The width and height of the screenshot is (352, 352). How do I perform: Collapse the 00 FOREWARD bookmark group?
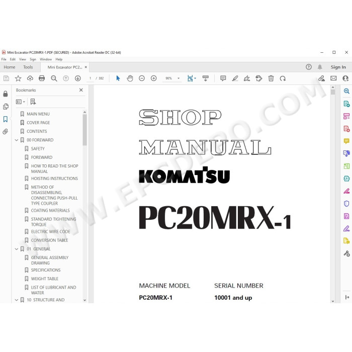pos(17,140)
